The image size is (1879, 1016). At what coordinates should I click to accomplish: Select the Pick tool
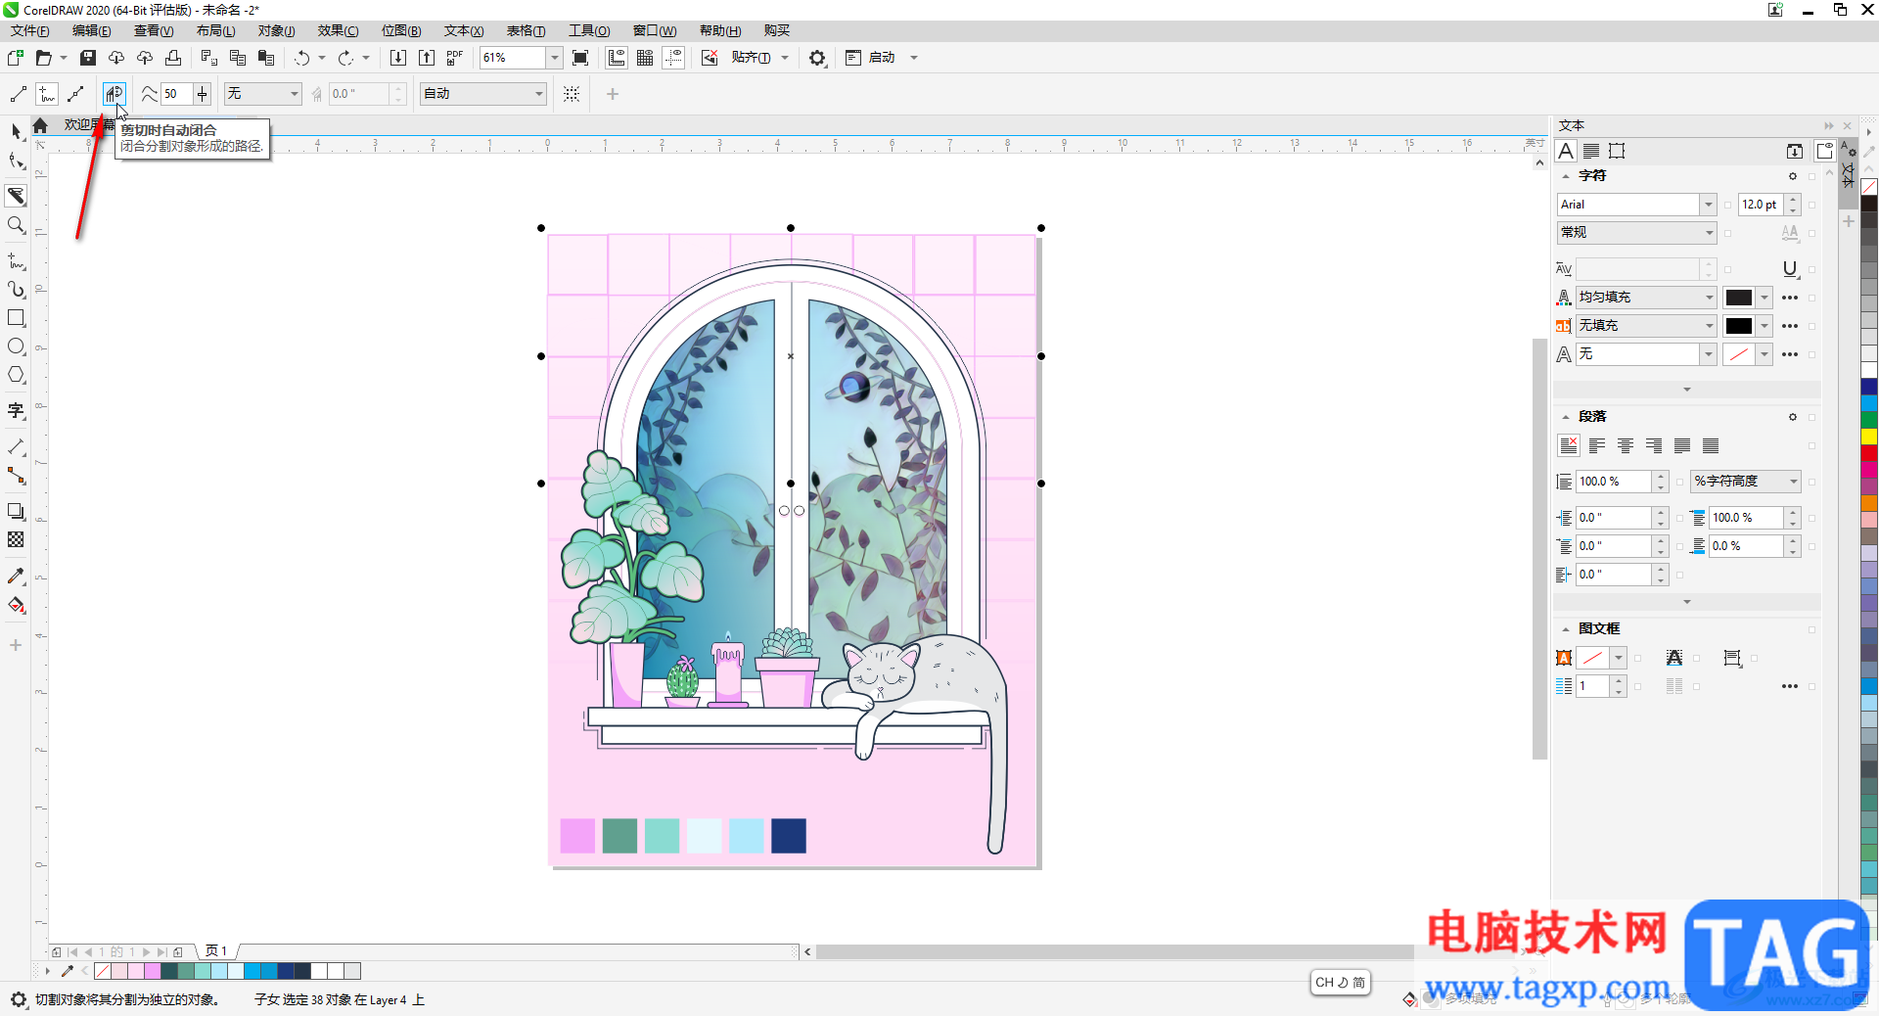[x=16, y=131]
